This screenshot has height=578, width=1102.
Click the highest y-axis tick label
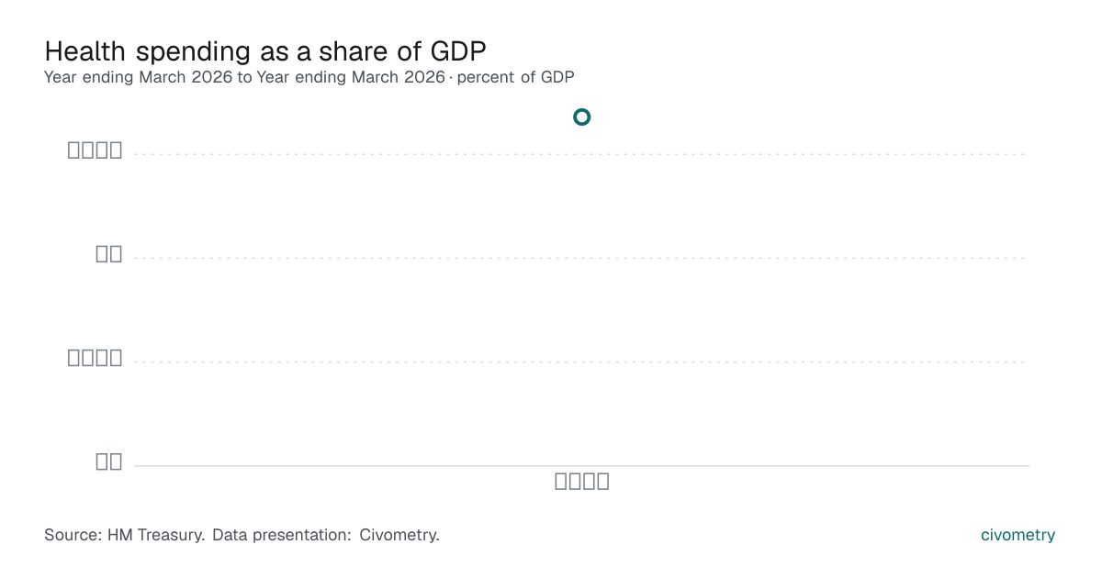click(96, 150)
